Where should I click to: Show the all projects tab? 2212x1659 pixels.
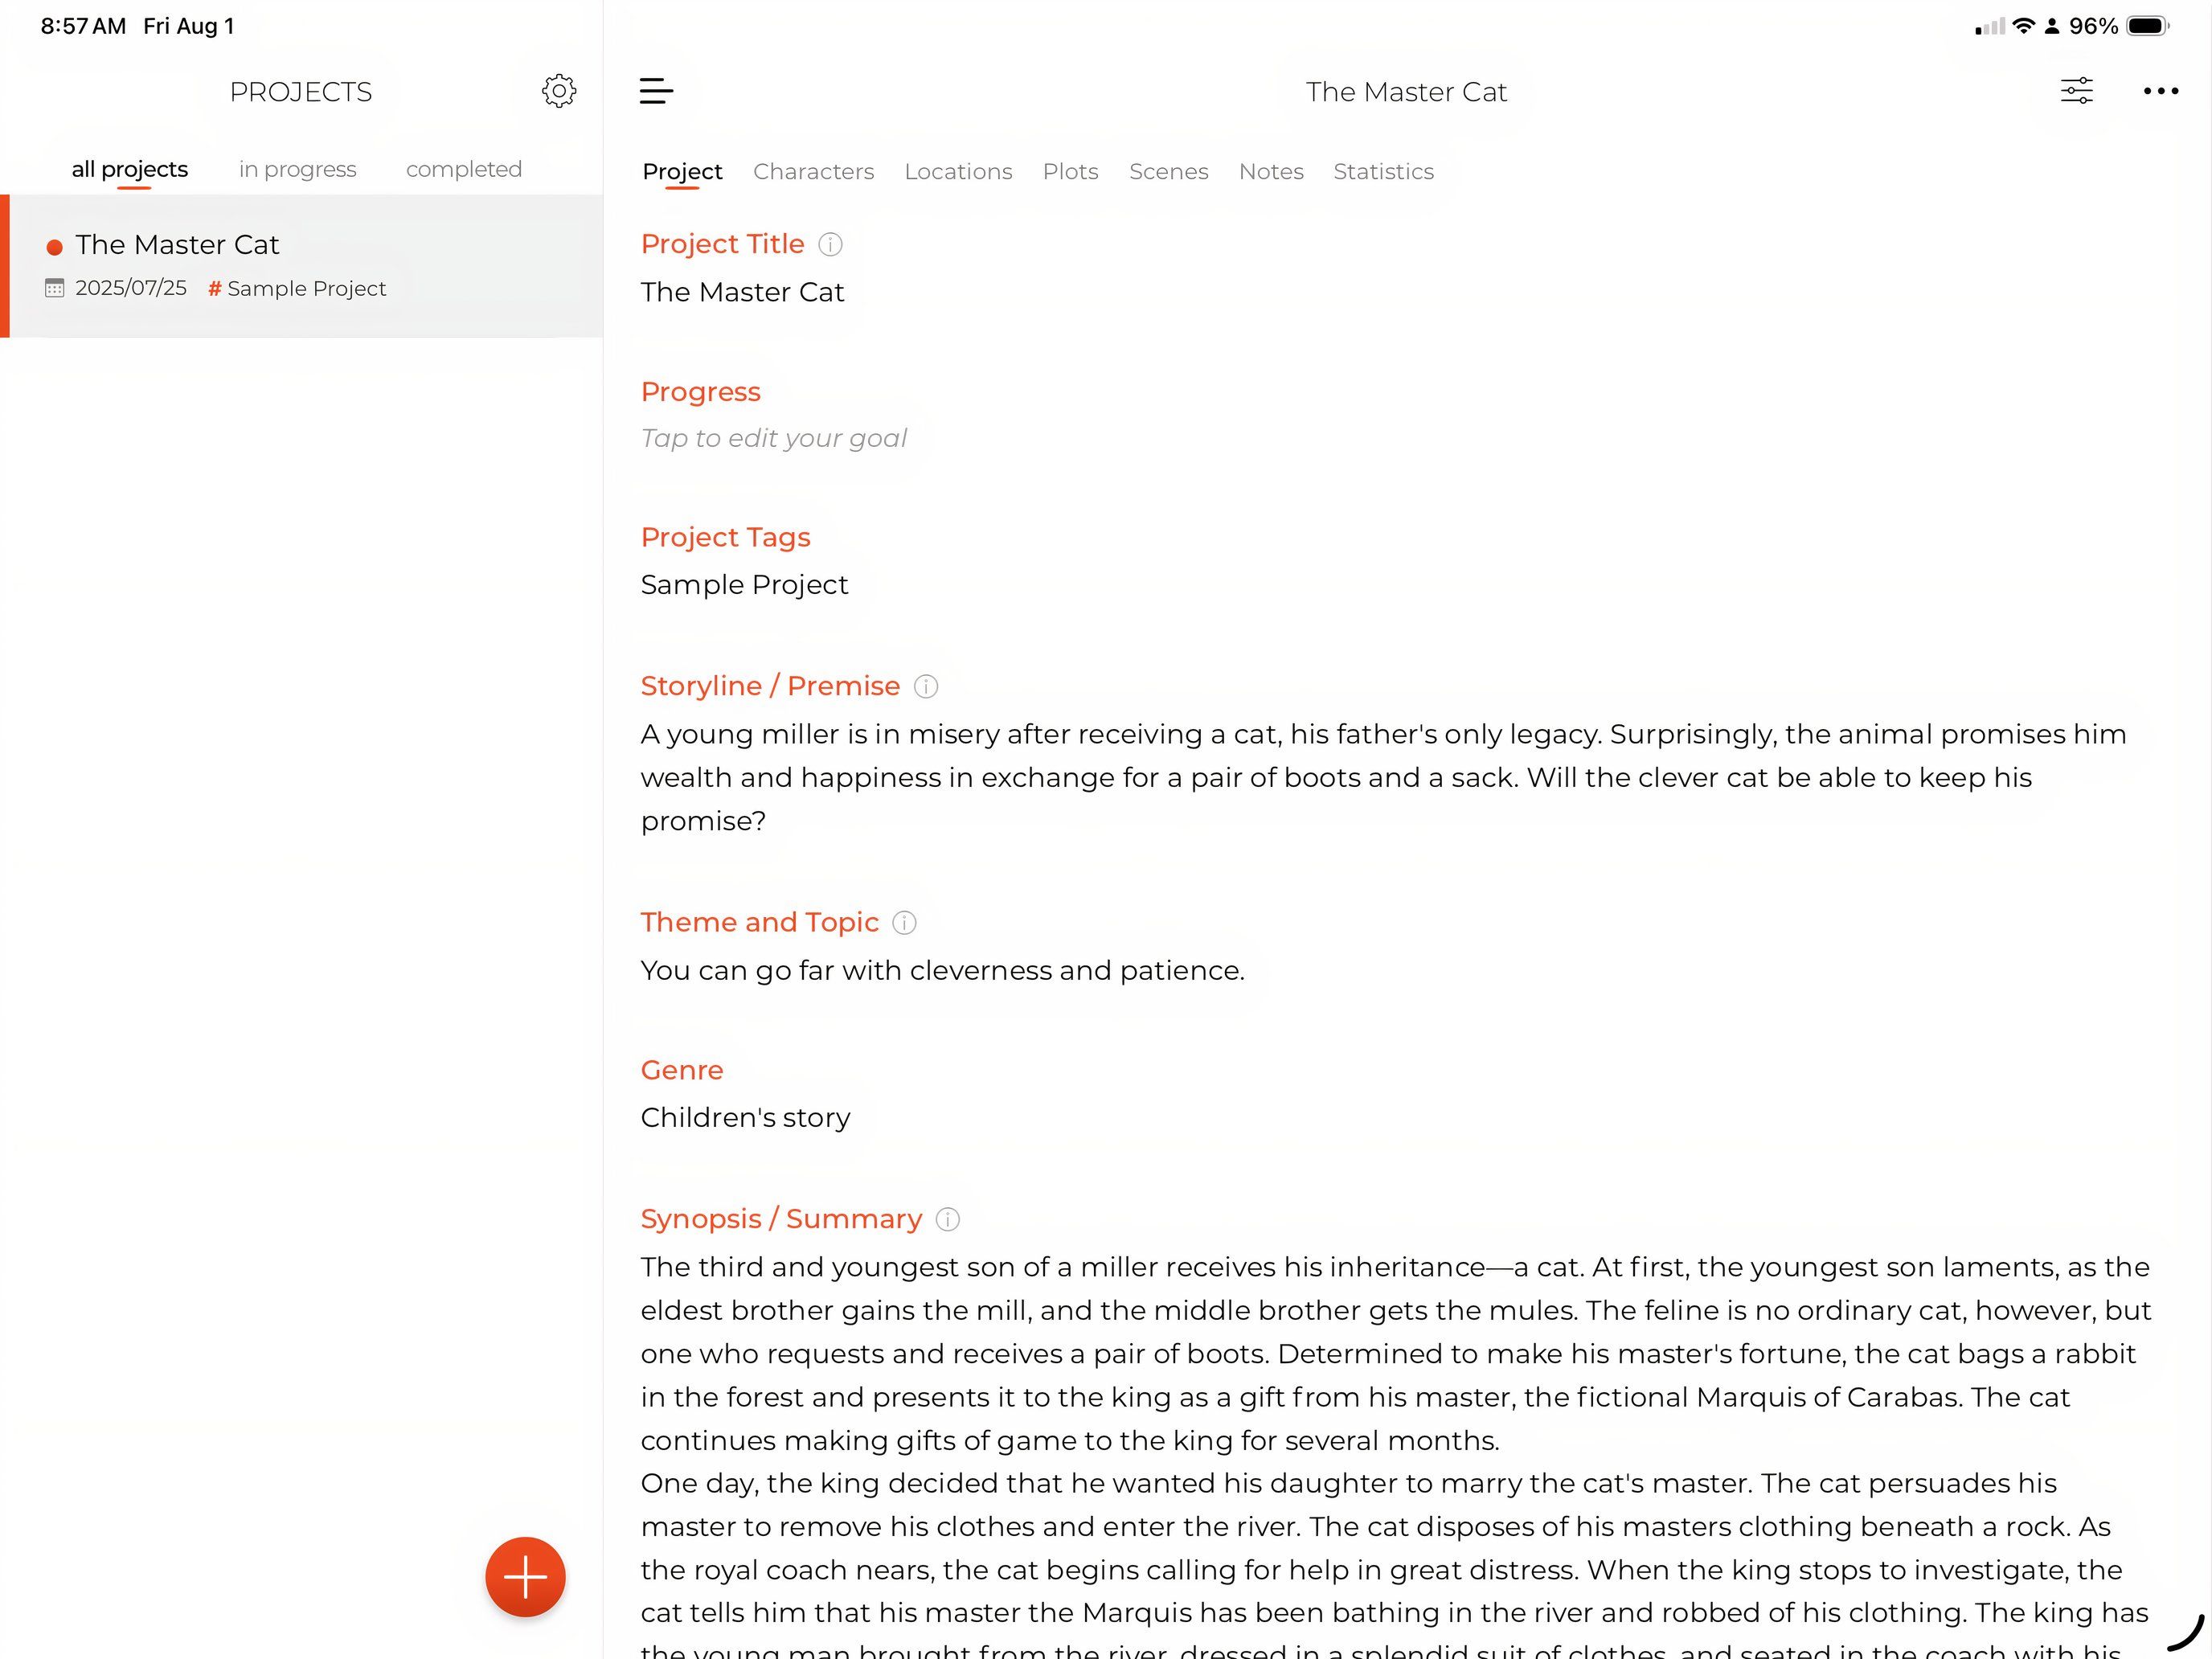tap(130, 169)
